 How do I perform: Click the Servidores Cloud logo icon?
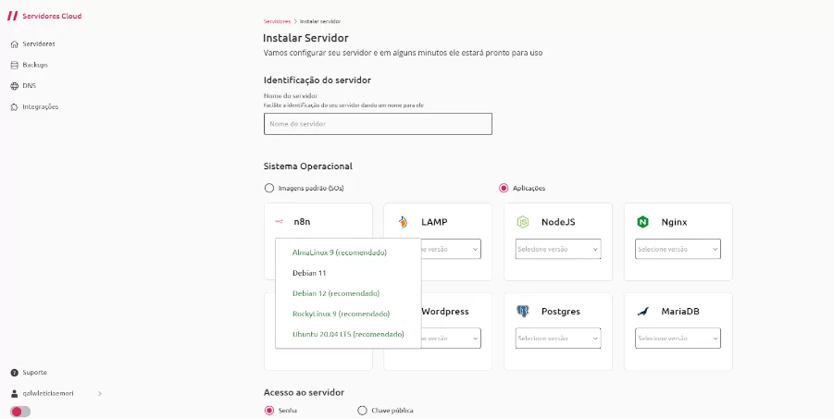[x=12, y=16]
